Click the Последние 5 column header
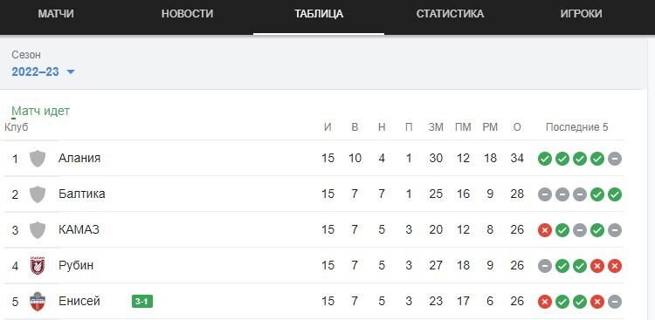The height and width of the screenshot is (320, 655). [x=577, y=127]
